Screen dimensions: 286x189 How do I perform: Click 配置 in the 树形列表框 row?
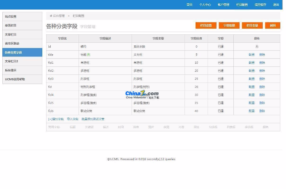coord(252,87)
